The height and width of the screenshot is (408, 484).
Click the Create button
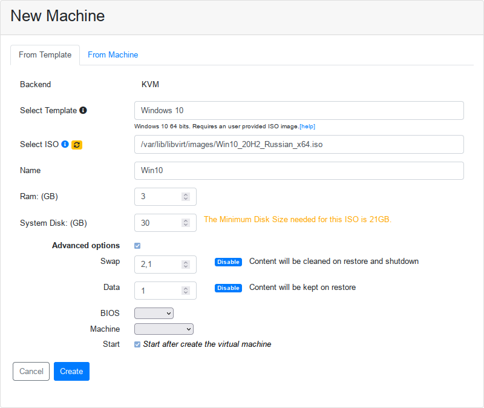[71, 371]
